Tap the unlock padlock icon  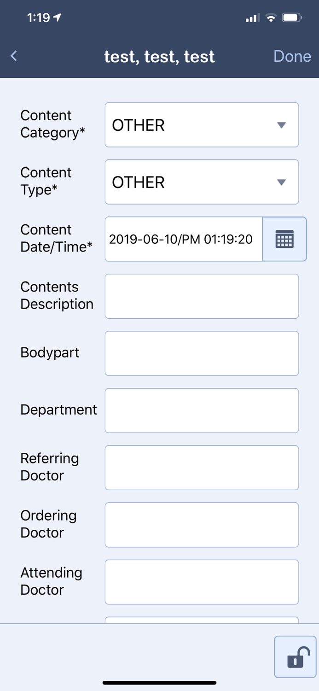coord(295,657)
